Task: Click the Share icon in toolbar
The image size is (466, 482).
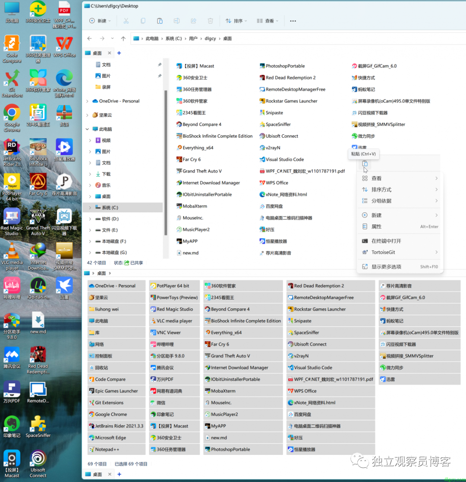Action: tap(193, 21)
